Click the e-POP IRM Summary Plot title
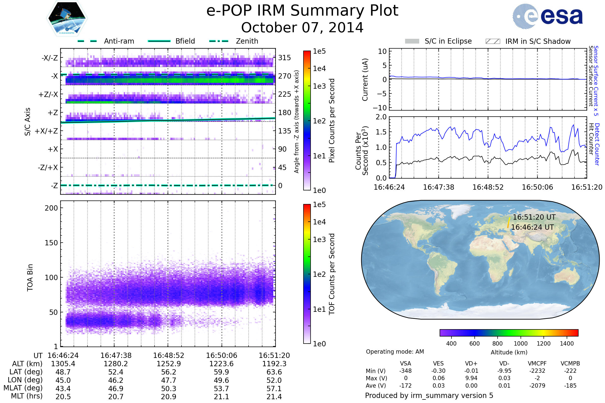This screenshot has width=605, height=403. pyautogui.click(x=302, y=11)
